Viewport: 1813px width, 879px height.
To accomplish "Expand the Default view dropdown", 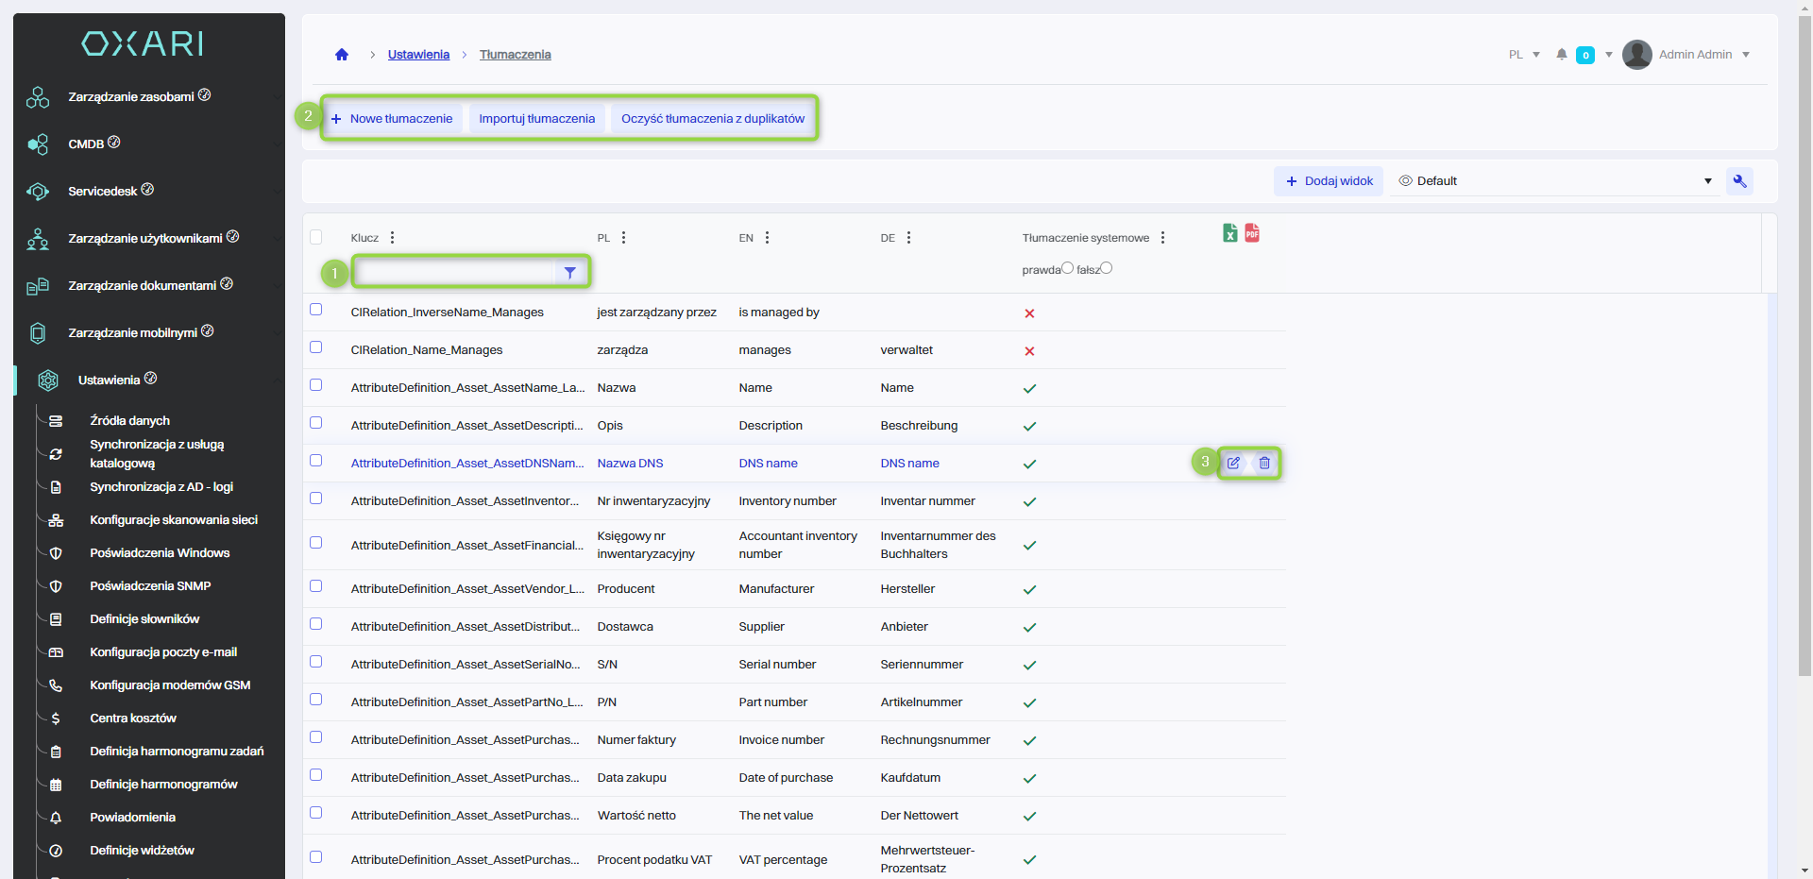I will [1707, 181].
